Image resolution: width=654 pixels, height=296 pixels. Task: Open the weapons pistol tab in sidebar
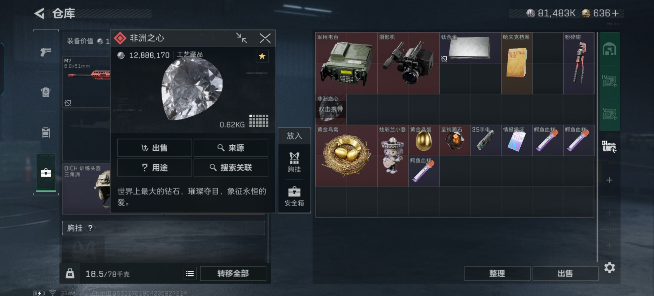[46, 52]
